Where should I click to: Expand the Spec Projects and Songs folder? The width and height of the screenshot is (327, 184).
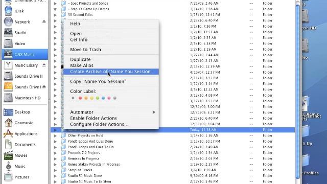55,4
